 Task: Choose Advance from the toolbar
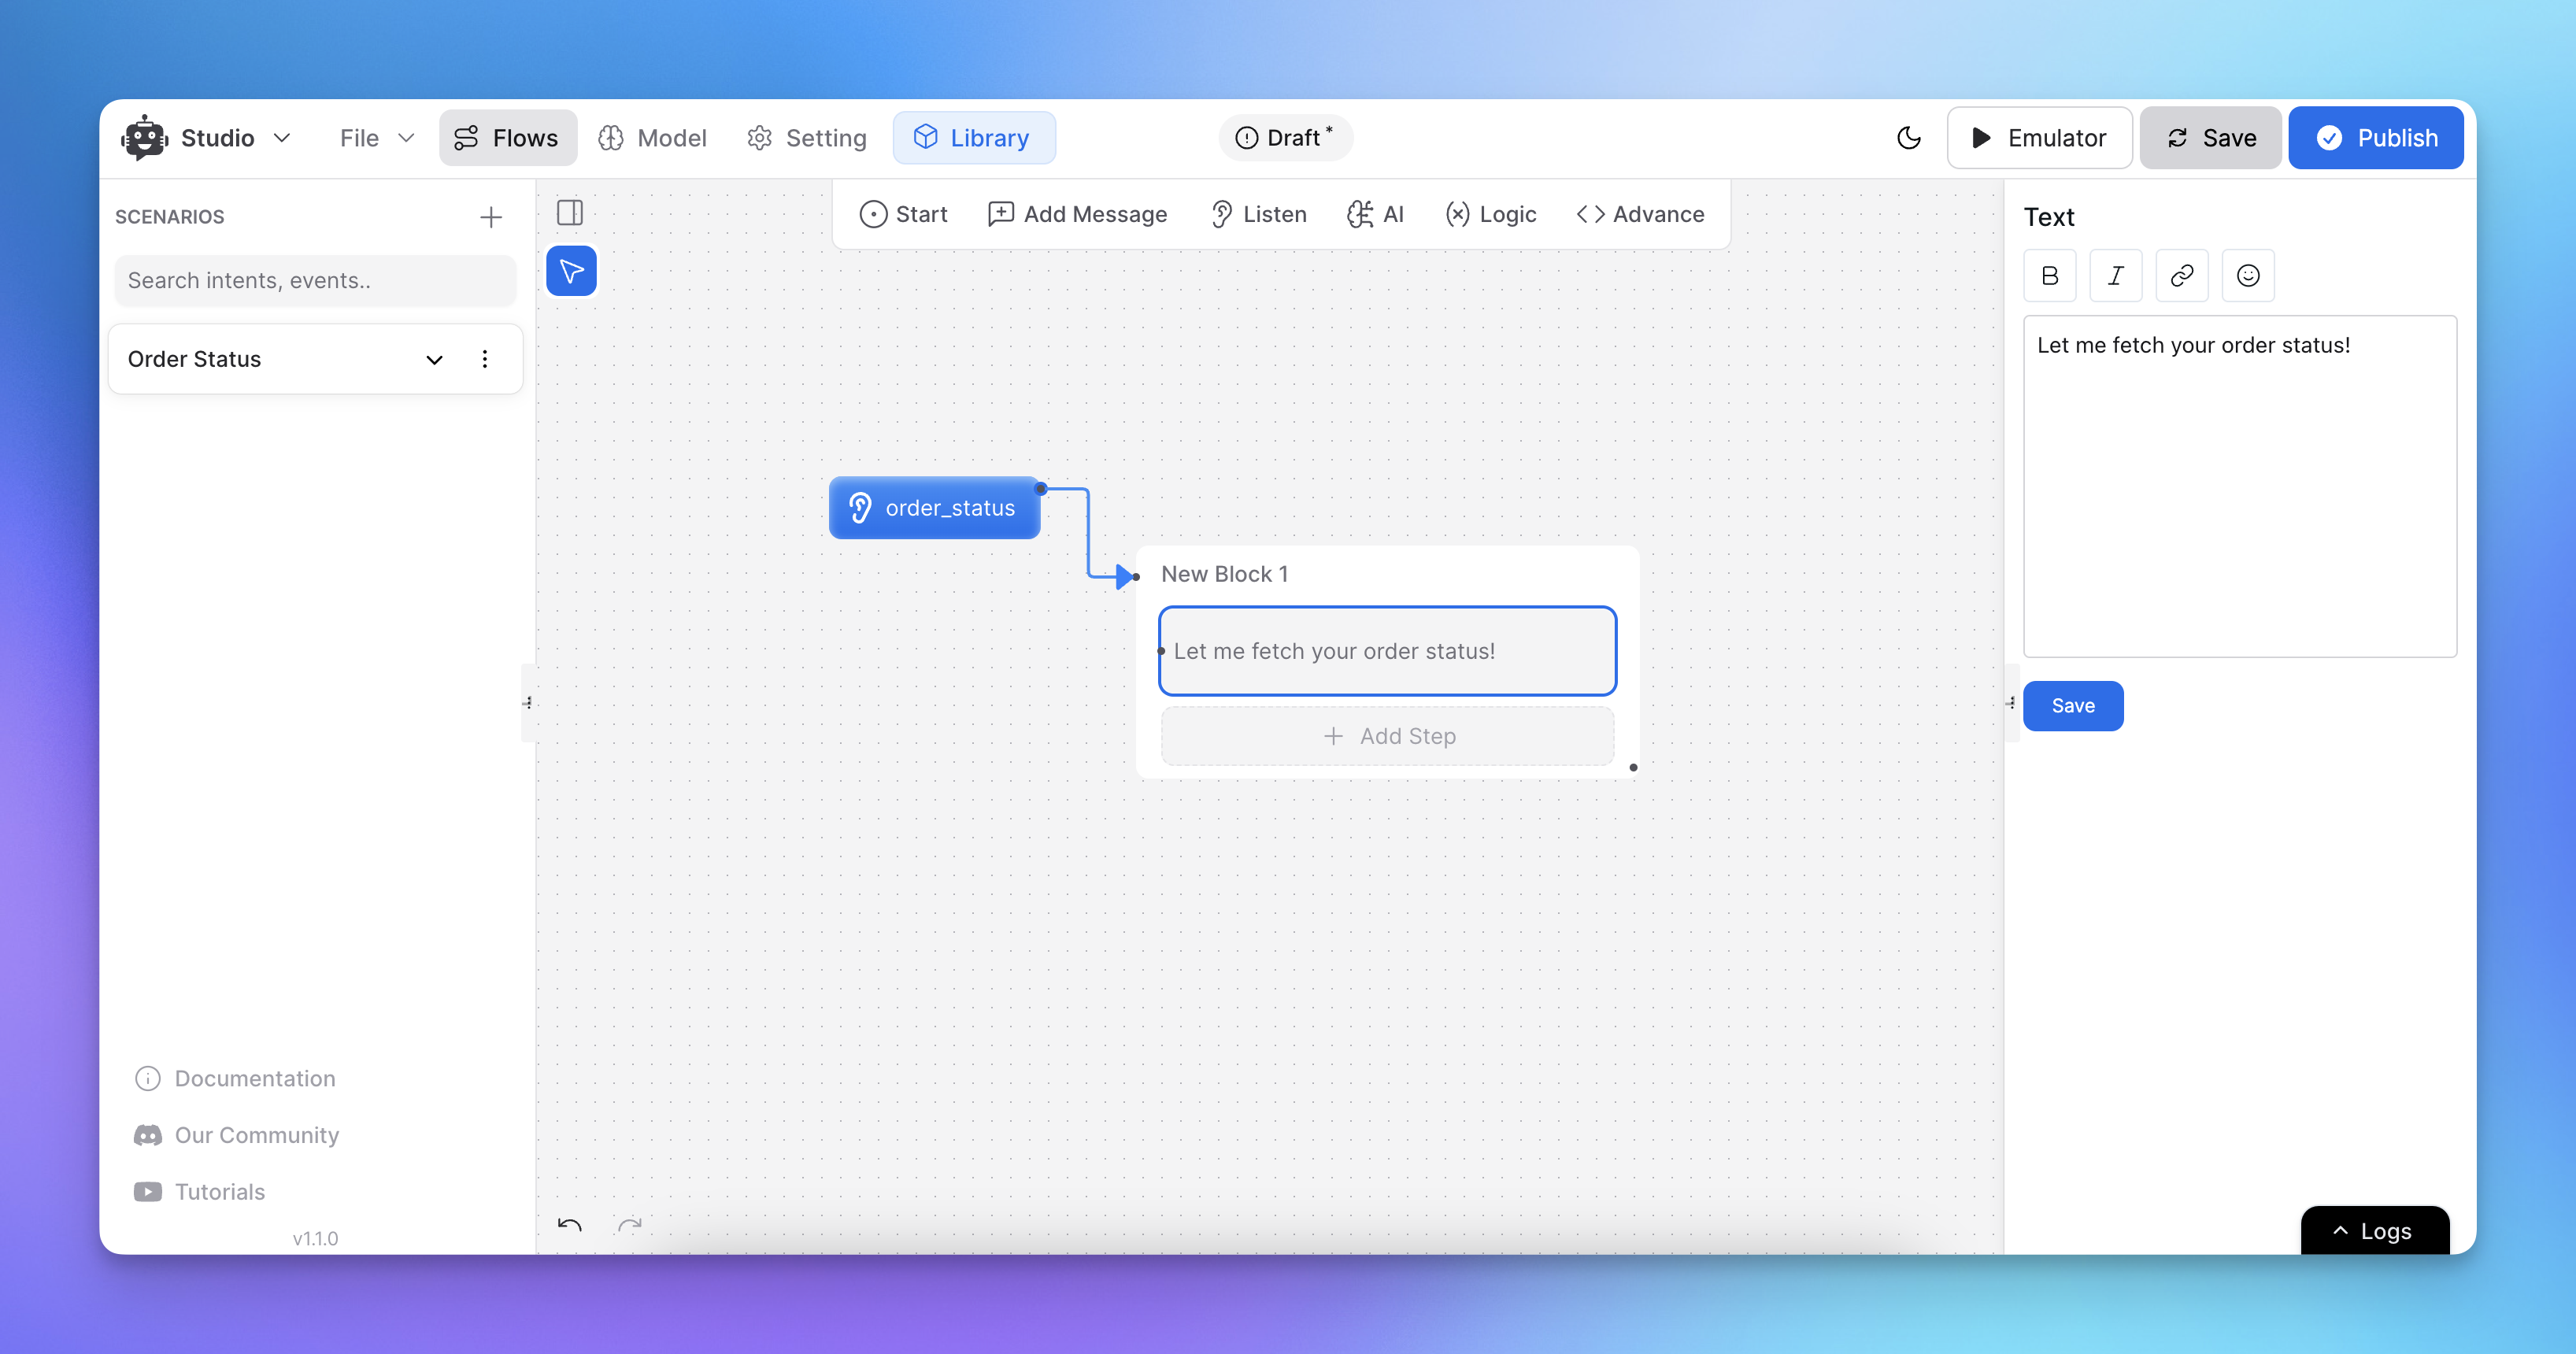tap(1640, 214)
